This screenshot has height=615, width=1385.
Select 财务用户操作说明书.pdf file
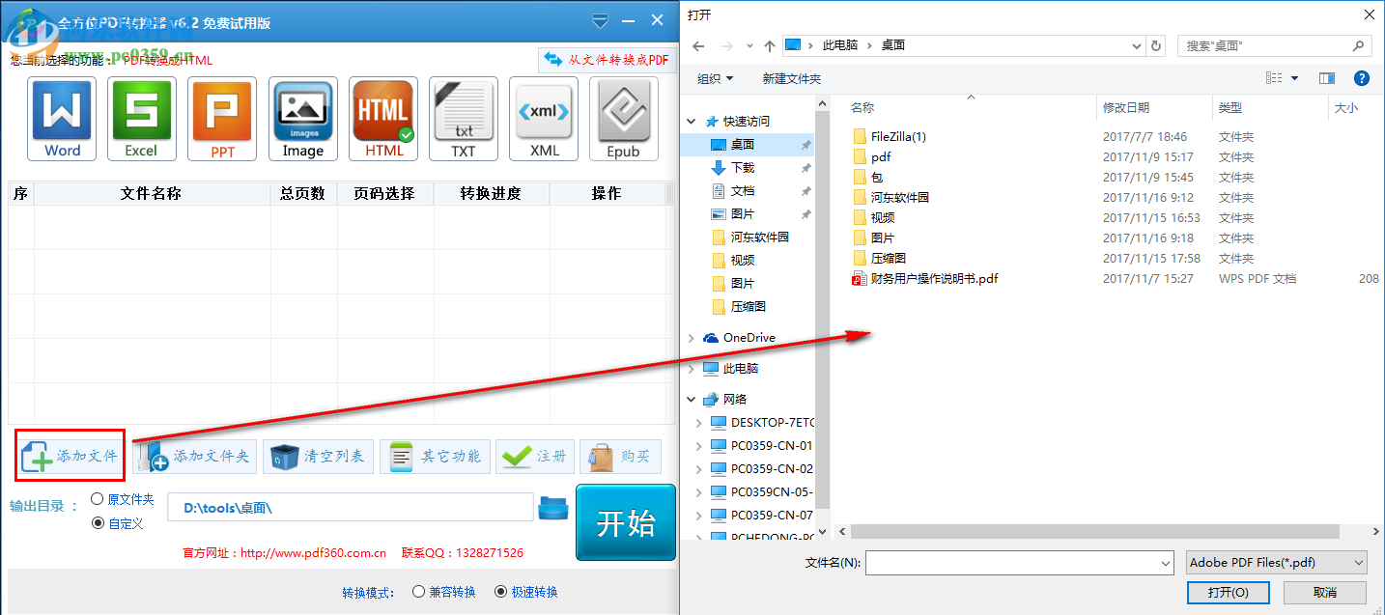[925, 278]
